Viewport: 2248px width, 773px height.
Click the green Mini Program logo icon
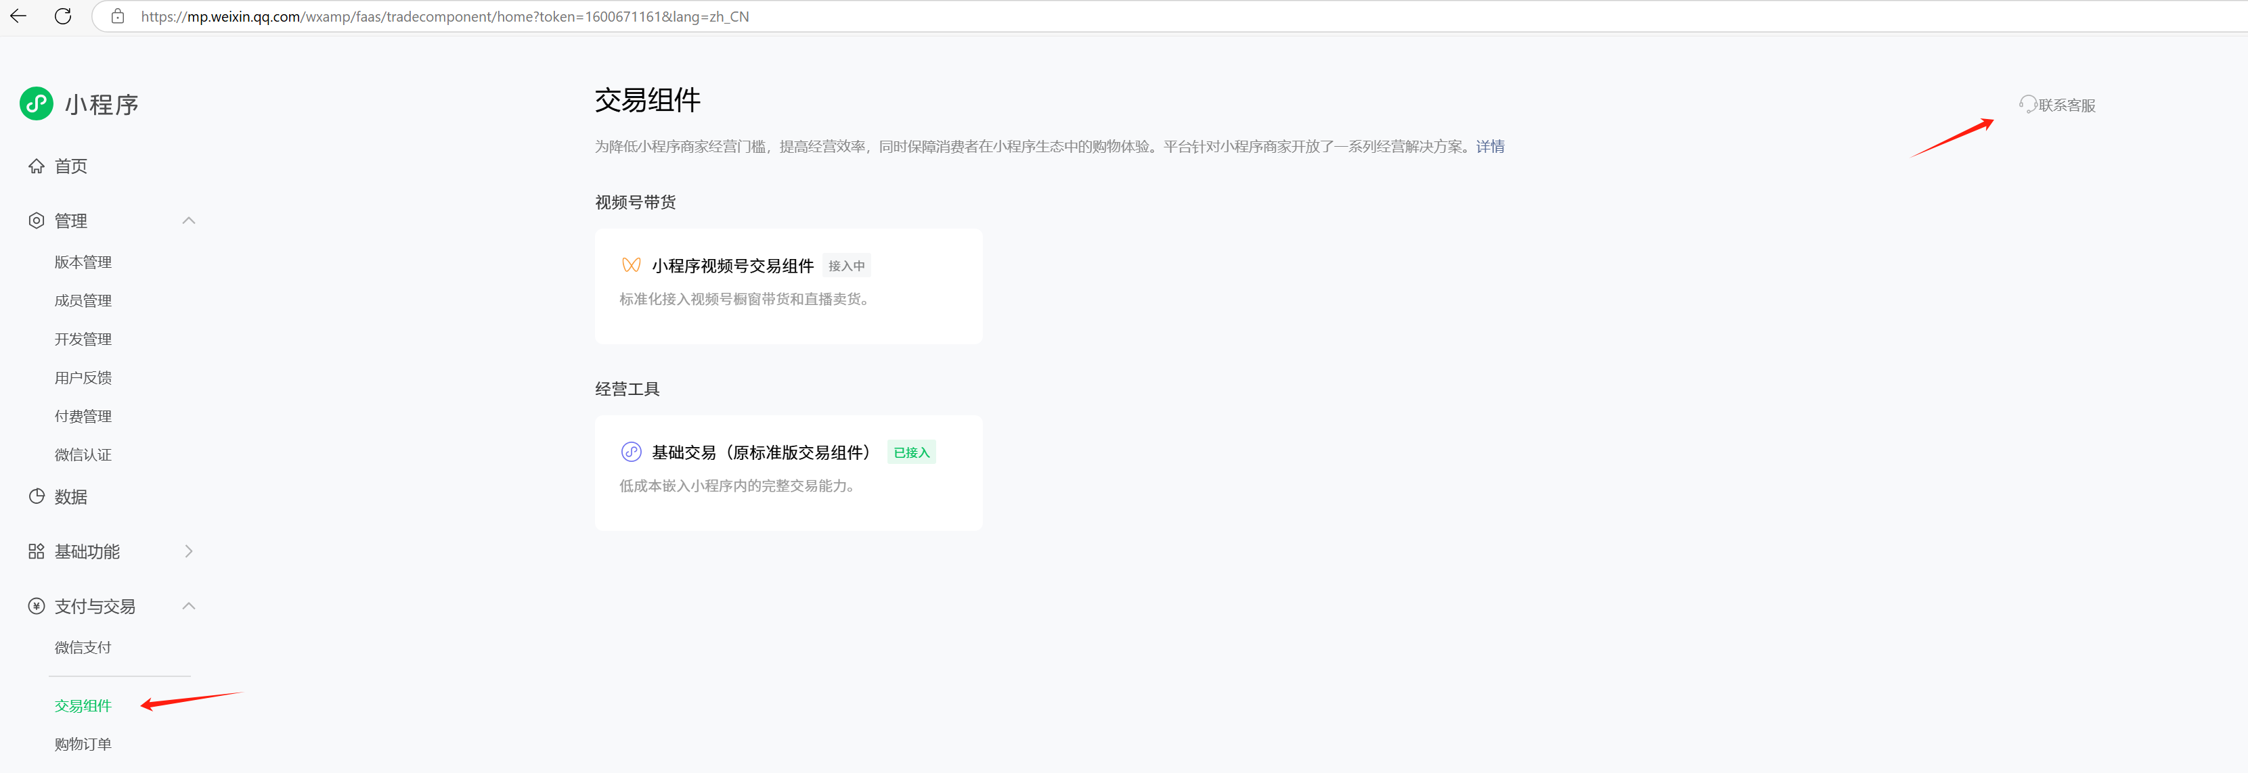coord(37,103)
